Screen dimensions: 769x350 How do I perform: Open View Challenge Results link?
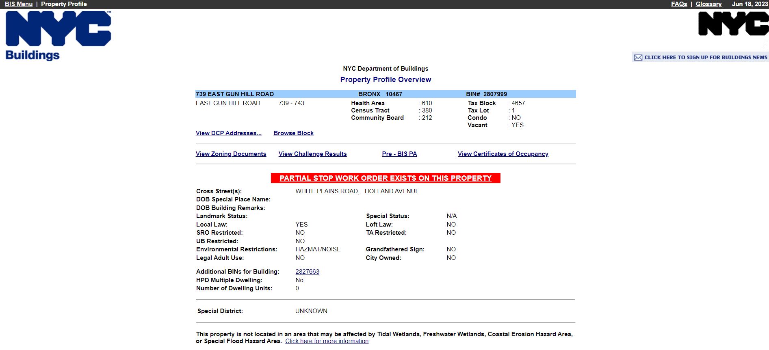click(x=312, y=154)
